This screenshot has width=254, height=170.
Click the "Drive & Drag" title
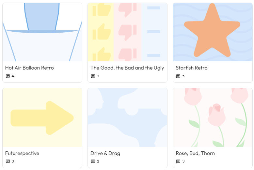pos(105,153)
